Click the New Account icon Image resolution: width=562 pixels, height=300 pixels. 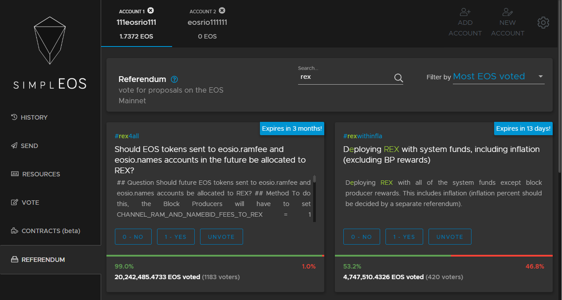507,12
